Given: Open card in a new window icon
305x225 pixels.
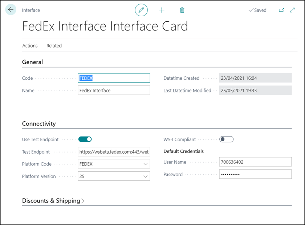Looking at the screenshot, I should point(281,10).
